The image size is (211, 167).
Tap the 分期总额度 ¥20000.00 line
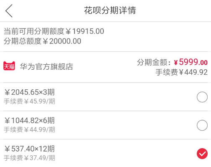pyautogui.click(x=42, y=41)
